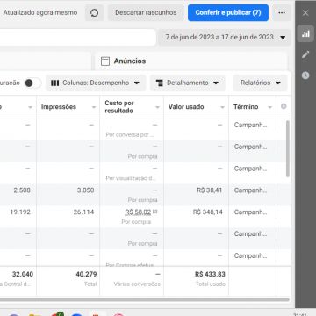The width and height of the screenshot is (316, 316).
Task: Open the Relatórios dropdown
Action: 260,83
